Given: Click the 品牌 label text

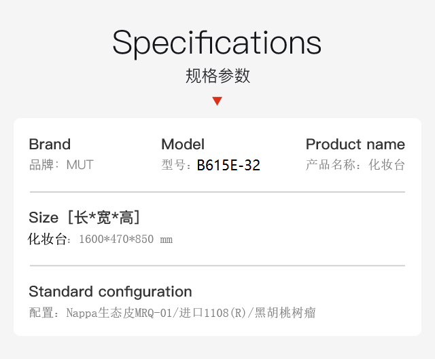Looking at the screenshot, I should pos(41,165).
